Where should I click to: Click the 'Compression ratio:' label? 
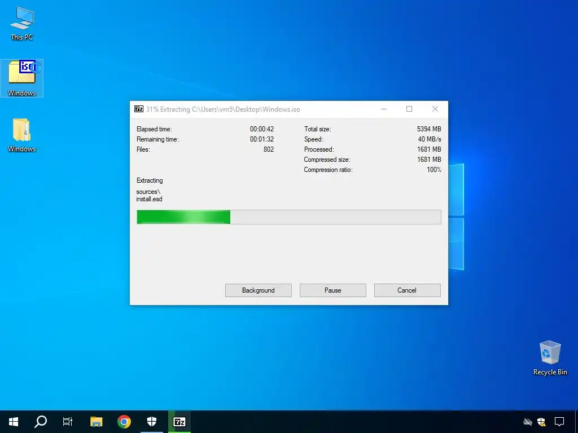coord(328,170)
